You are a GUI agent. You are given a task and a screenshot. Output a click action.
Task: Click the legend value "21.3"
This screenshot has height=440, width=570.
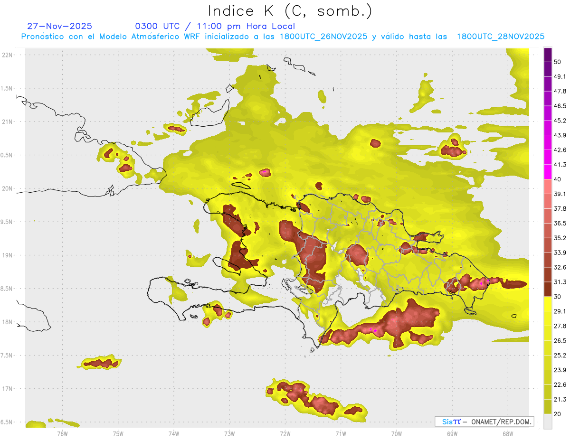click(560, 399)
